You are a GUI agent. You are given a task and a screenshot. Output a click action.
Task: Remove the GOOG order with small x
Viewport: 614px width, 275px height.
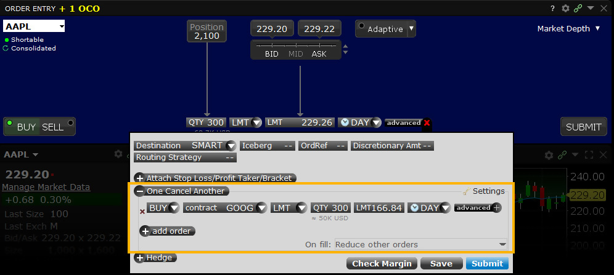pos(143,212)
